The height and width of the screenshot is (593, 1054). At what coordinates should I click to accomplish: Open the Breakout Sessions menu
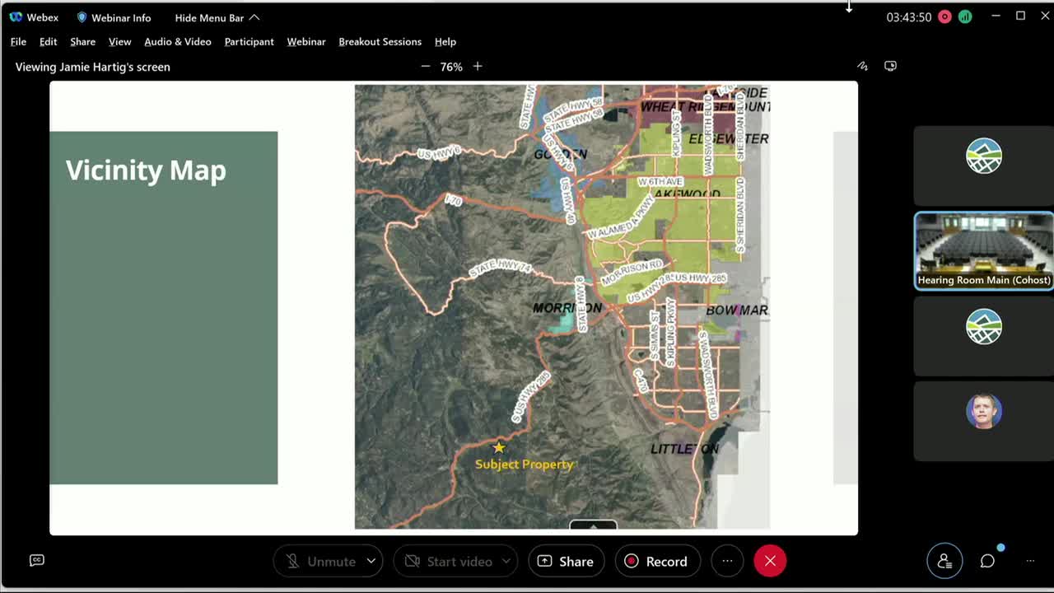coord(380,41)
